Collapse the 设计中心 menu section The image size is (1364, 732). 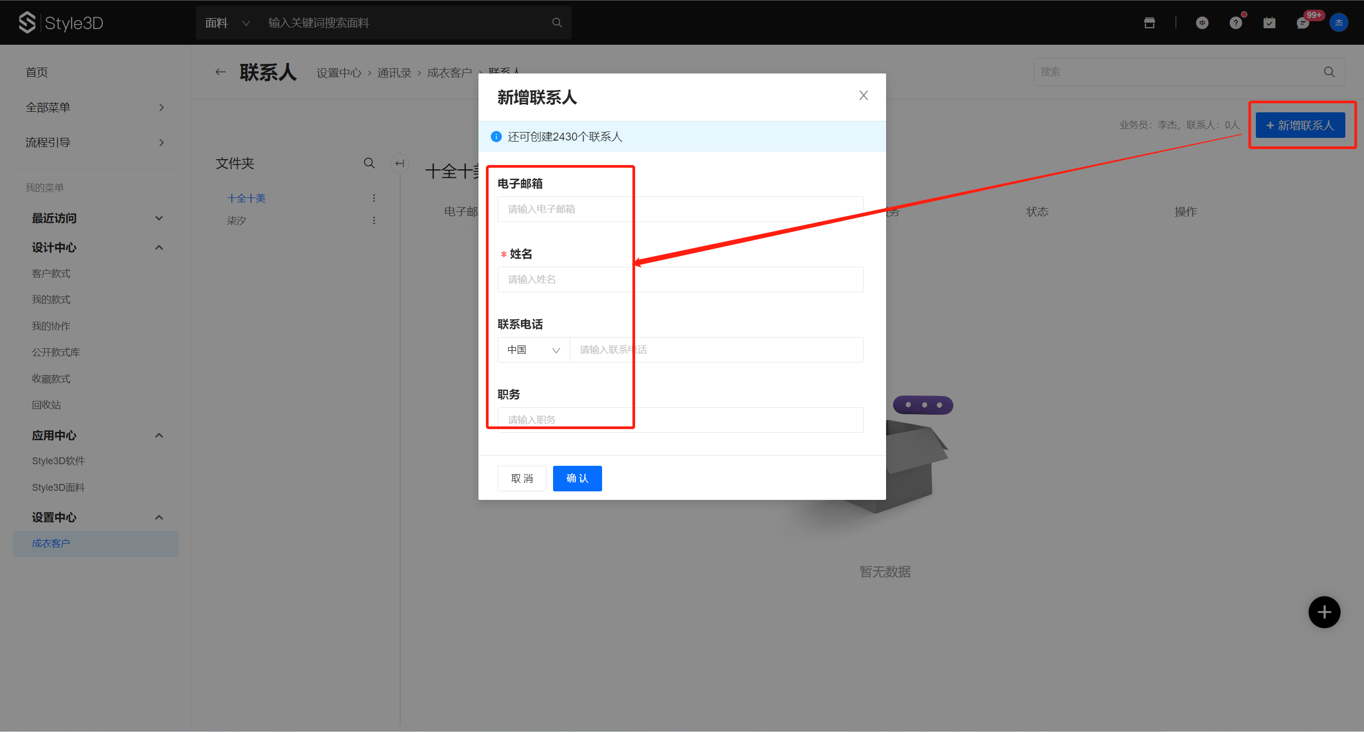pyautogui.click(x=159, y=248)
